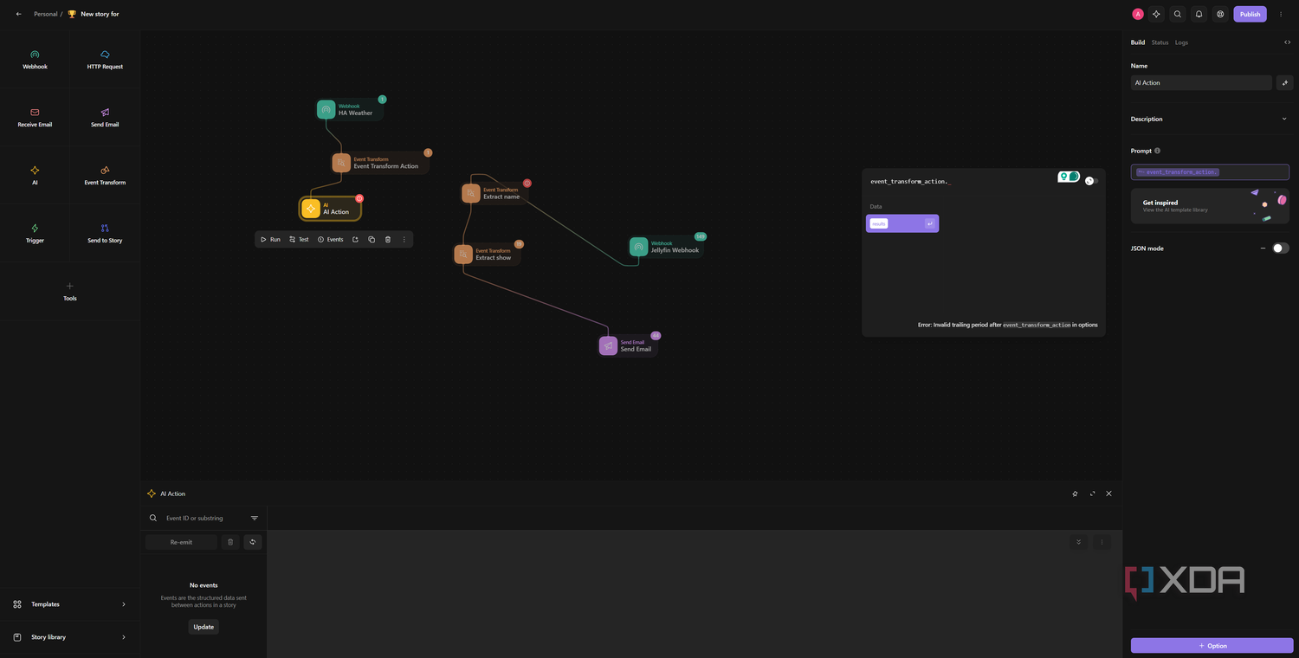Expand the Story library section
The image size is (1299, 658).
click(x=70, y=637)
